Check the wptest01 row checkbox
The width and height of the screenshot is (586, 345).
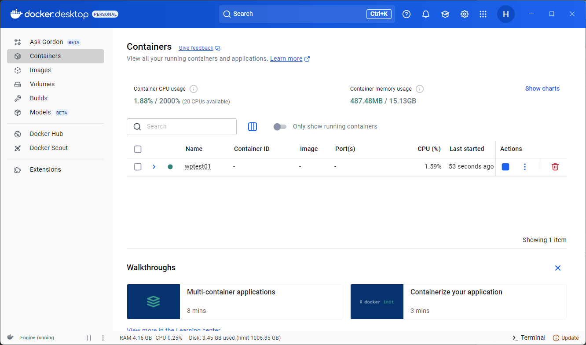pos(138,167)
